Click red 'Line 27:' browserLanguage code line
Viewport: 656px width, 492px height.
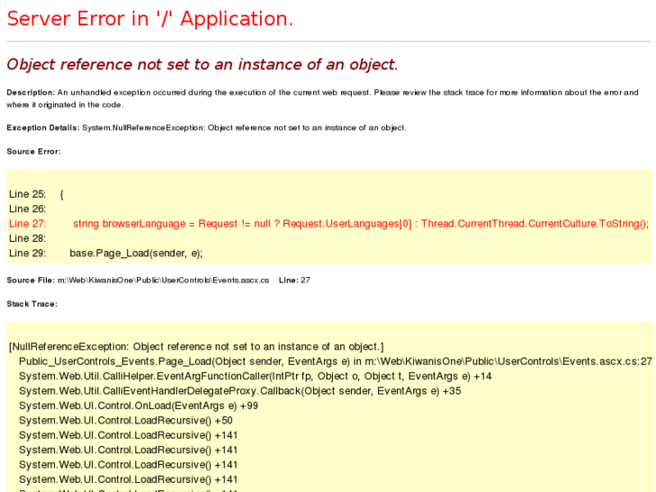328,224
